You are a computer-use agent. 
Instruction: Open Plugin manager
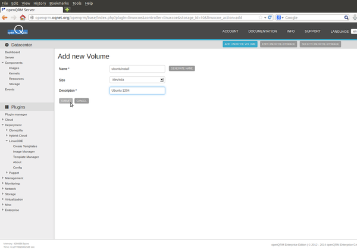click(x=16, y=114)
